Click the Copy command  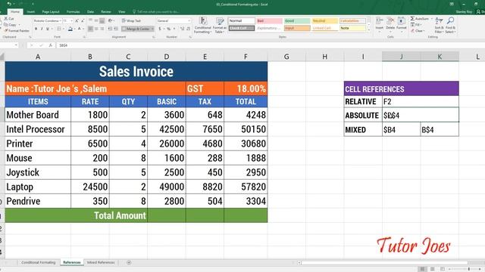click(x=11, y=25)
